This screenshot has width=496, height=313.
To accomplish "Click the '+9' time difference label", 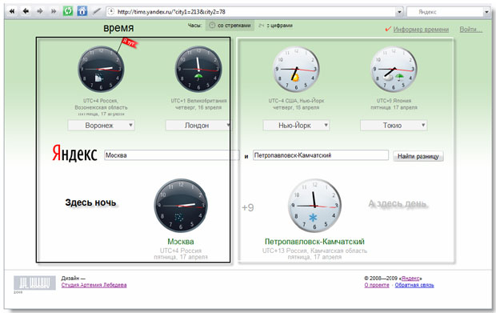I will [x=248, y=207].
